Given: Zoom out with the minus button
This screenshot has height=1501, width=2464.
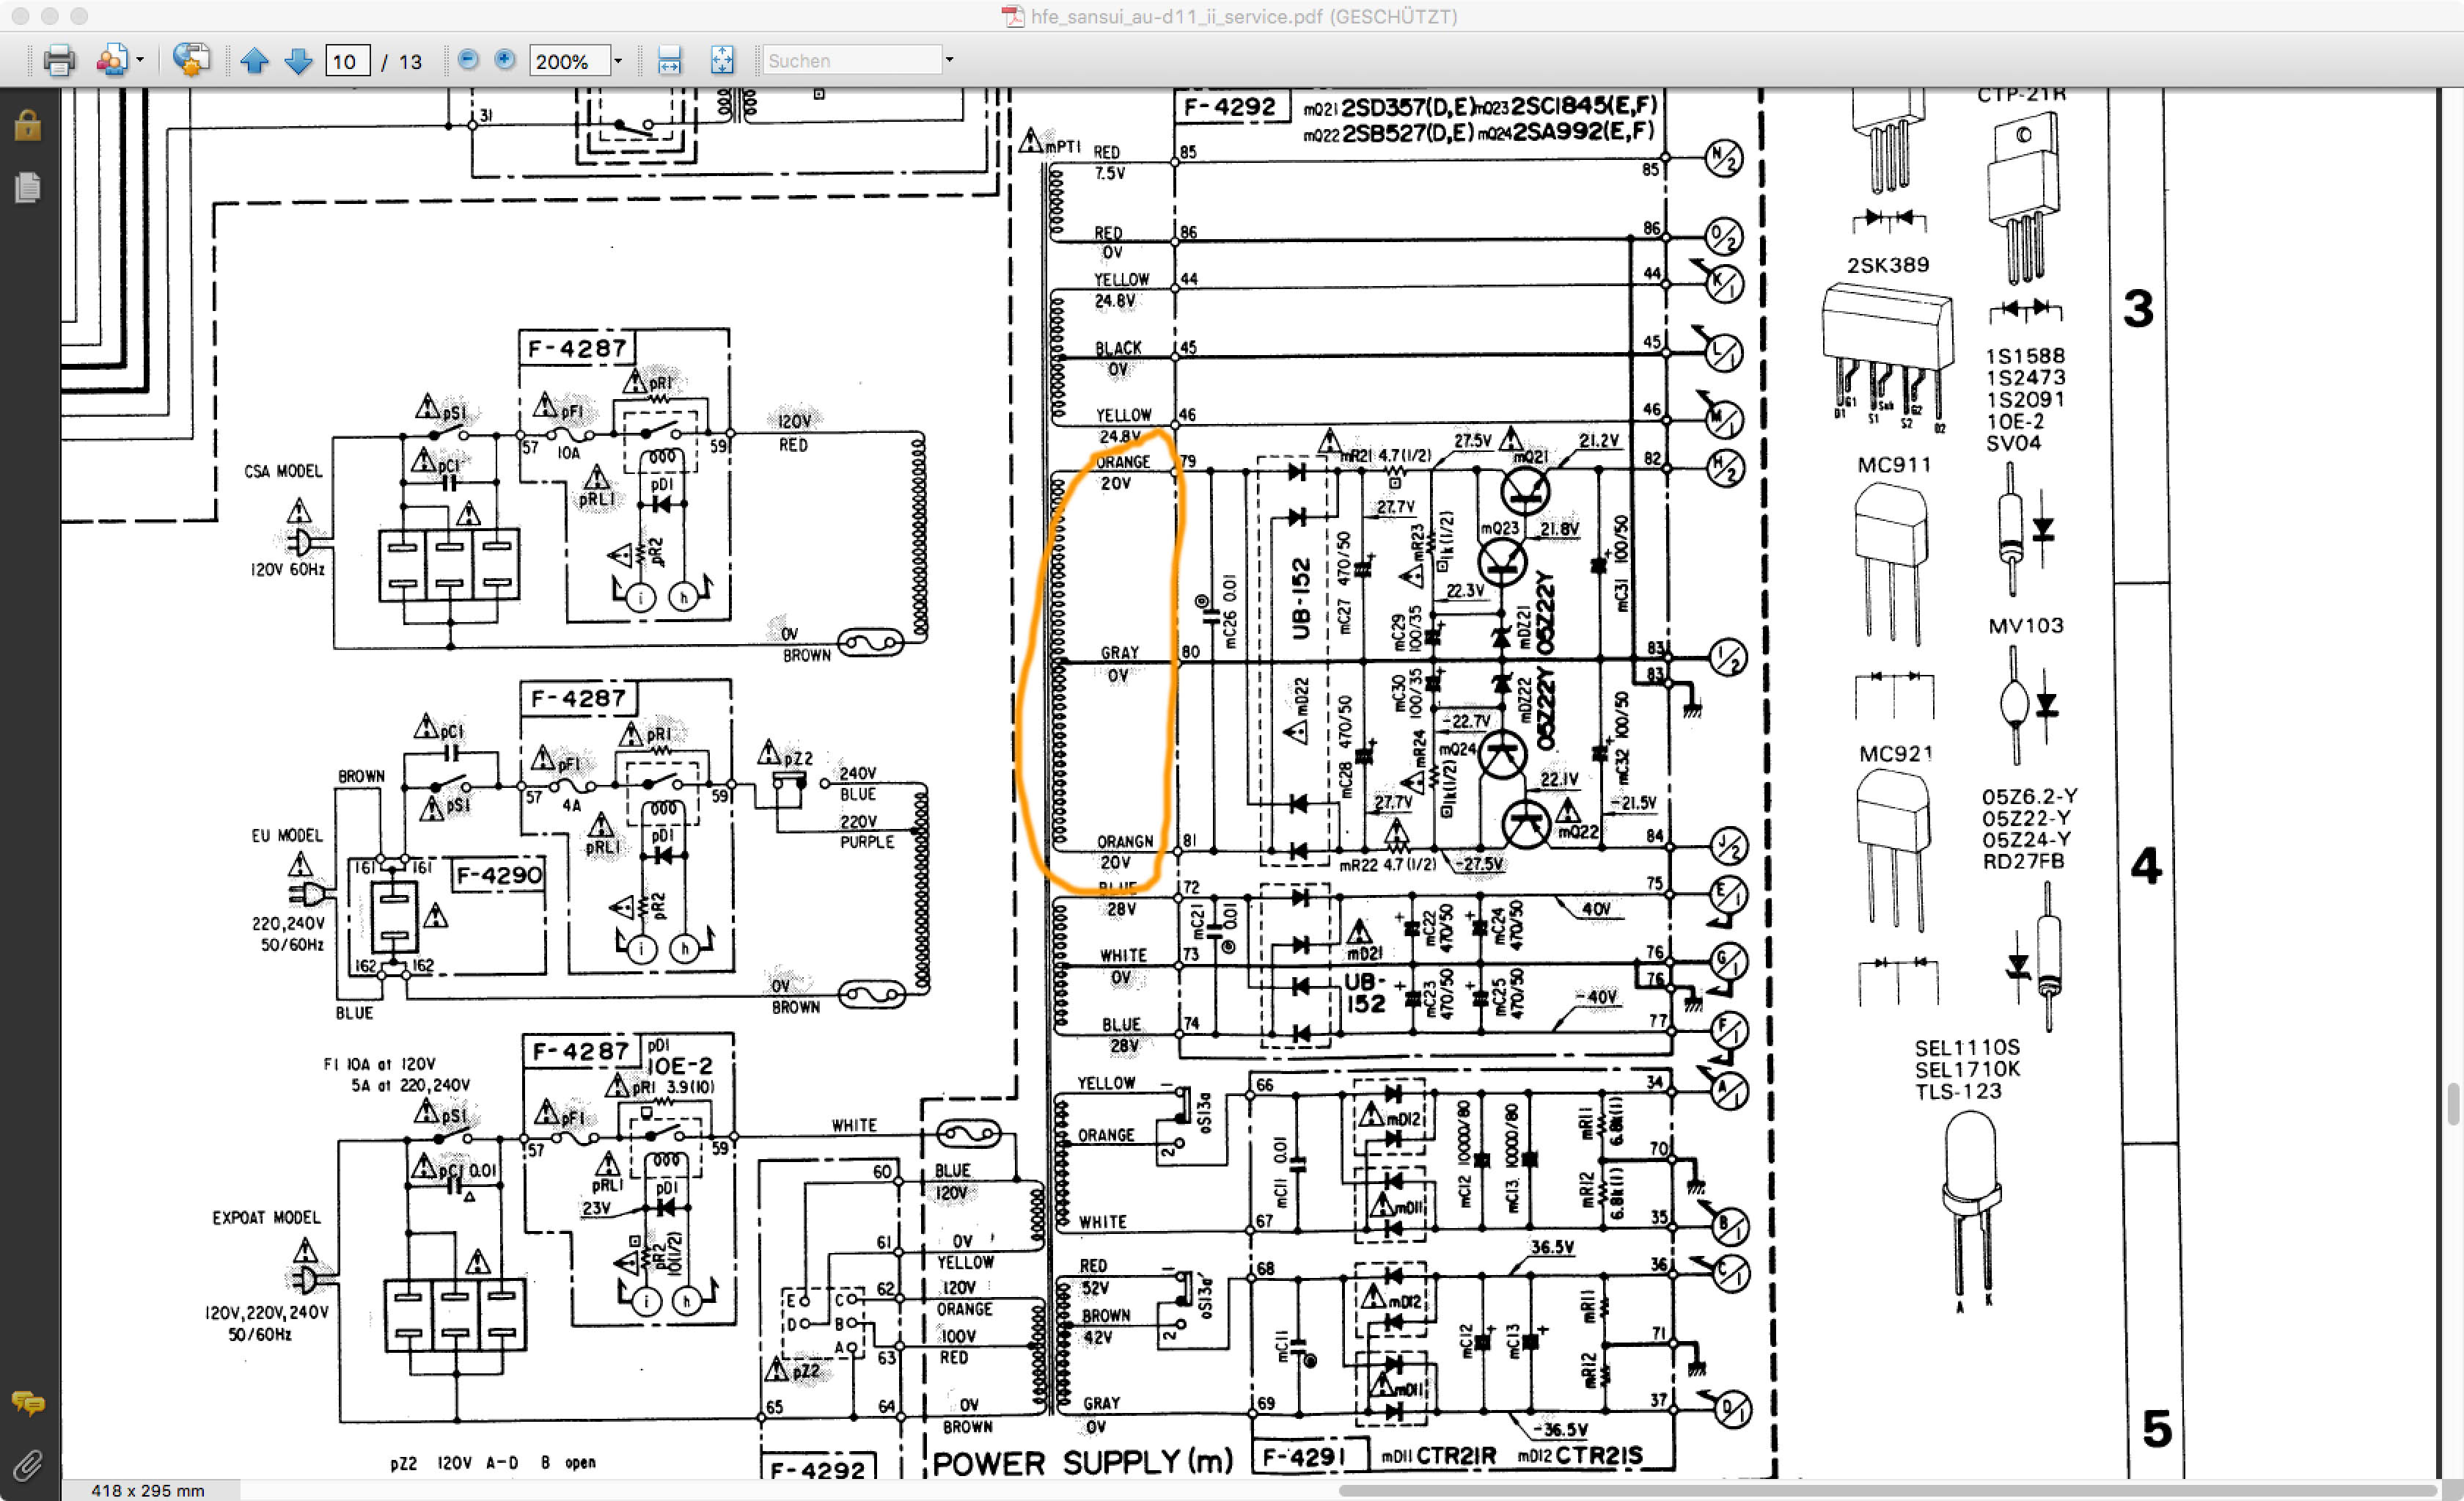Looking at the screenshot, I should point(467,60).
